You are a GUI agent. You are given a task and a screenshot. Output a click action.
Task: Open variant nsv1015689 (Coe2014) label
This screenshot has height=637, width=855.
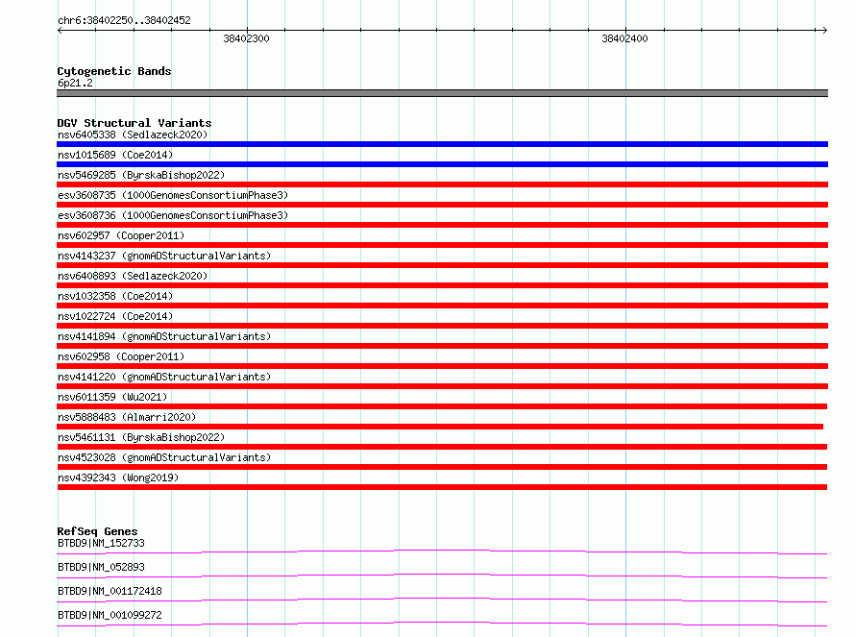(x=115, y=155)
